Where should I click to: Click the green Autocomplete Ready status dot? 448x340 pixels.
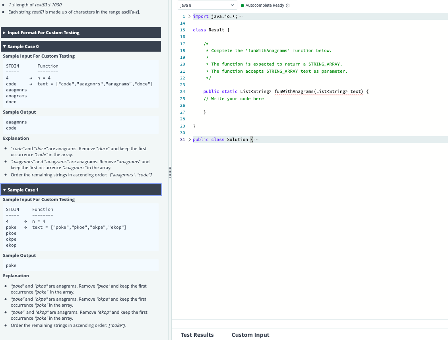coord(242,6)
